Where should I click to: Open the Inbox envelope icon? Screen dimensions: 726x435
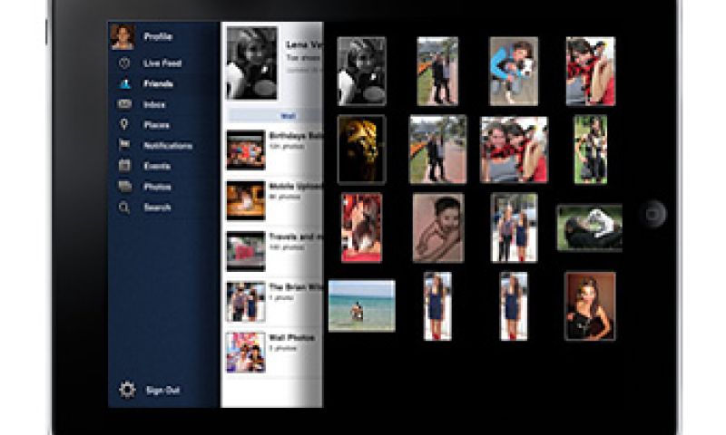pyautogui.click(x=124, y=104)
